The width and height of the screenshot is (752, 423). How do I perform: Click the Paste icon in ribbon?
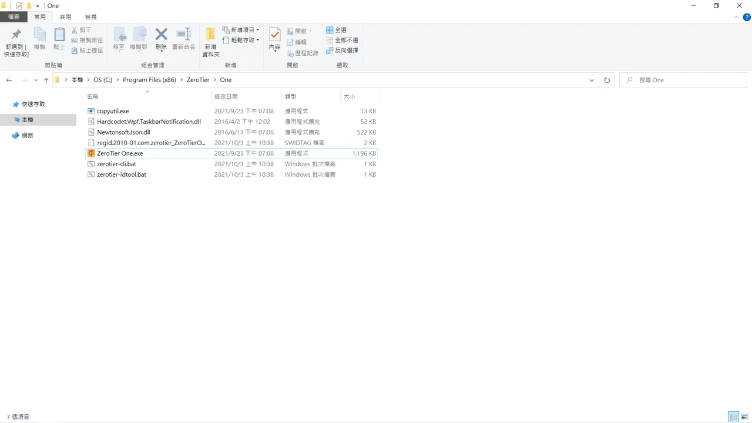[x=59, y=35]
